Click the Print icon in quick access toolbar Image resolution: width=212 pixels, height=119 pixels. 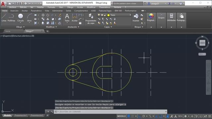[x=26, y=3]
